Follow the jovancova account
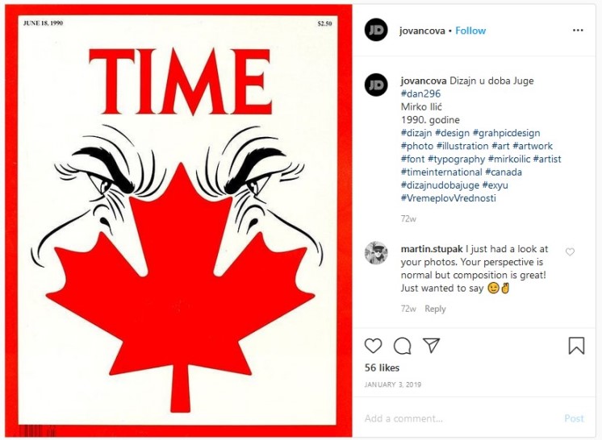Image resolution: width=602 pixels, height=440 pixels. click(x=470, y=31)
